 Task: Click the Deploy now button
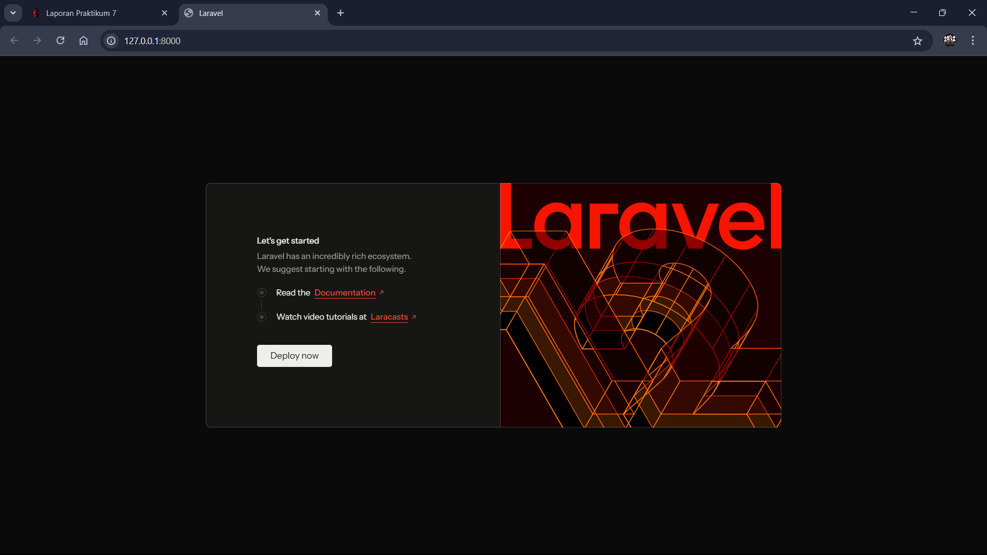click(294, 356)
